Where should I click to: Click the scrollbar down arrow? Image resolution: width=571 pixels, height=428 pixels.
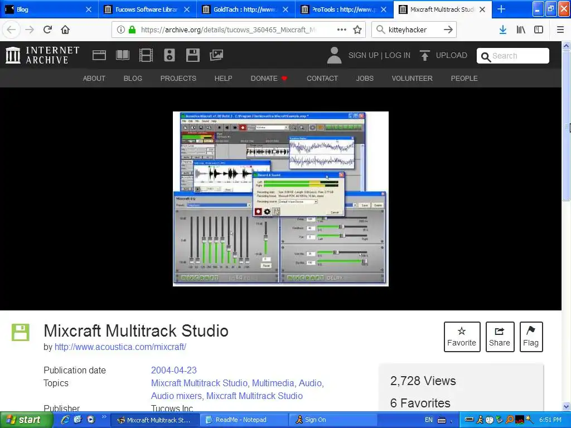click(566, 406)
